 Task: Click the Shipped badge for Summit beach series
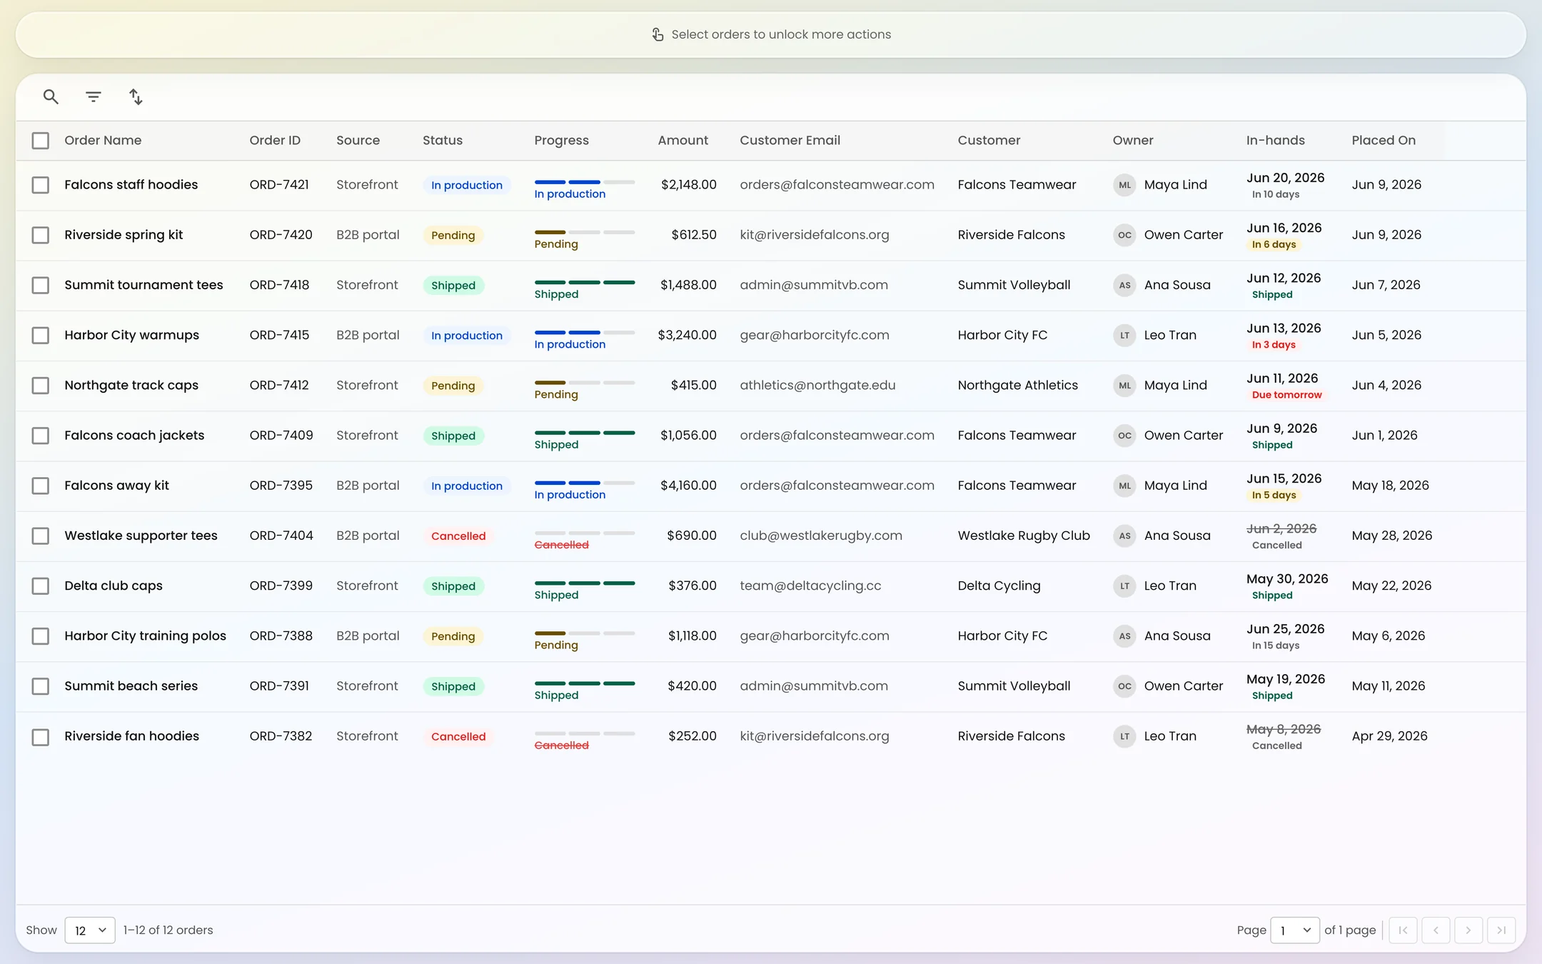(453, 686)
